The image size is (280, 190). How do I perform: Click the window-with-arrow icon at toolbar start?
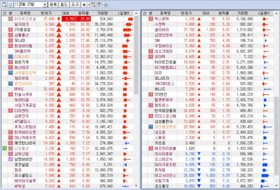[4, 5]
